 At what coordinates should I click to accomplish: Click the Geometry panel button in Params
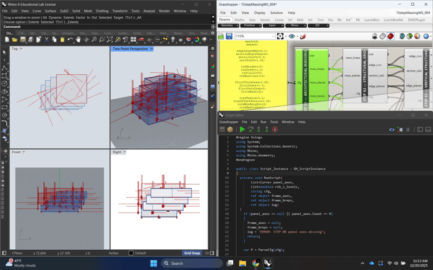[227, 25]
